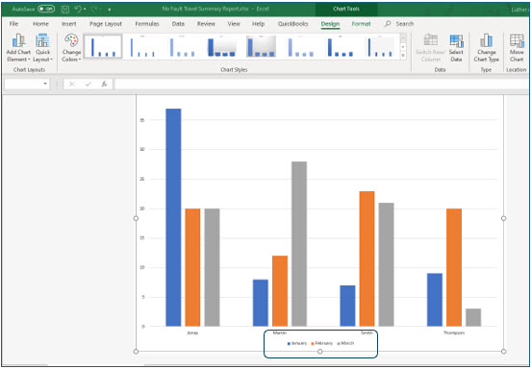Apply the first chart style thumbnail

(103, 46)
